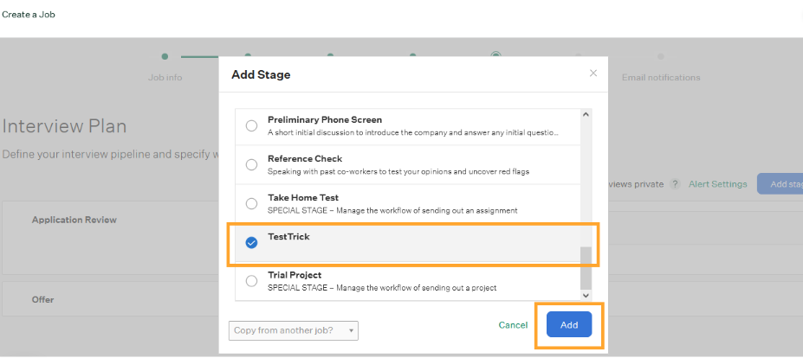Select the checked TestTrick stage option

[251, 243]
